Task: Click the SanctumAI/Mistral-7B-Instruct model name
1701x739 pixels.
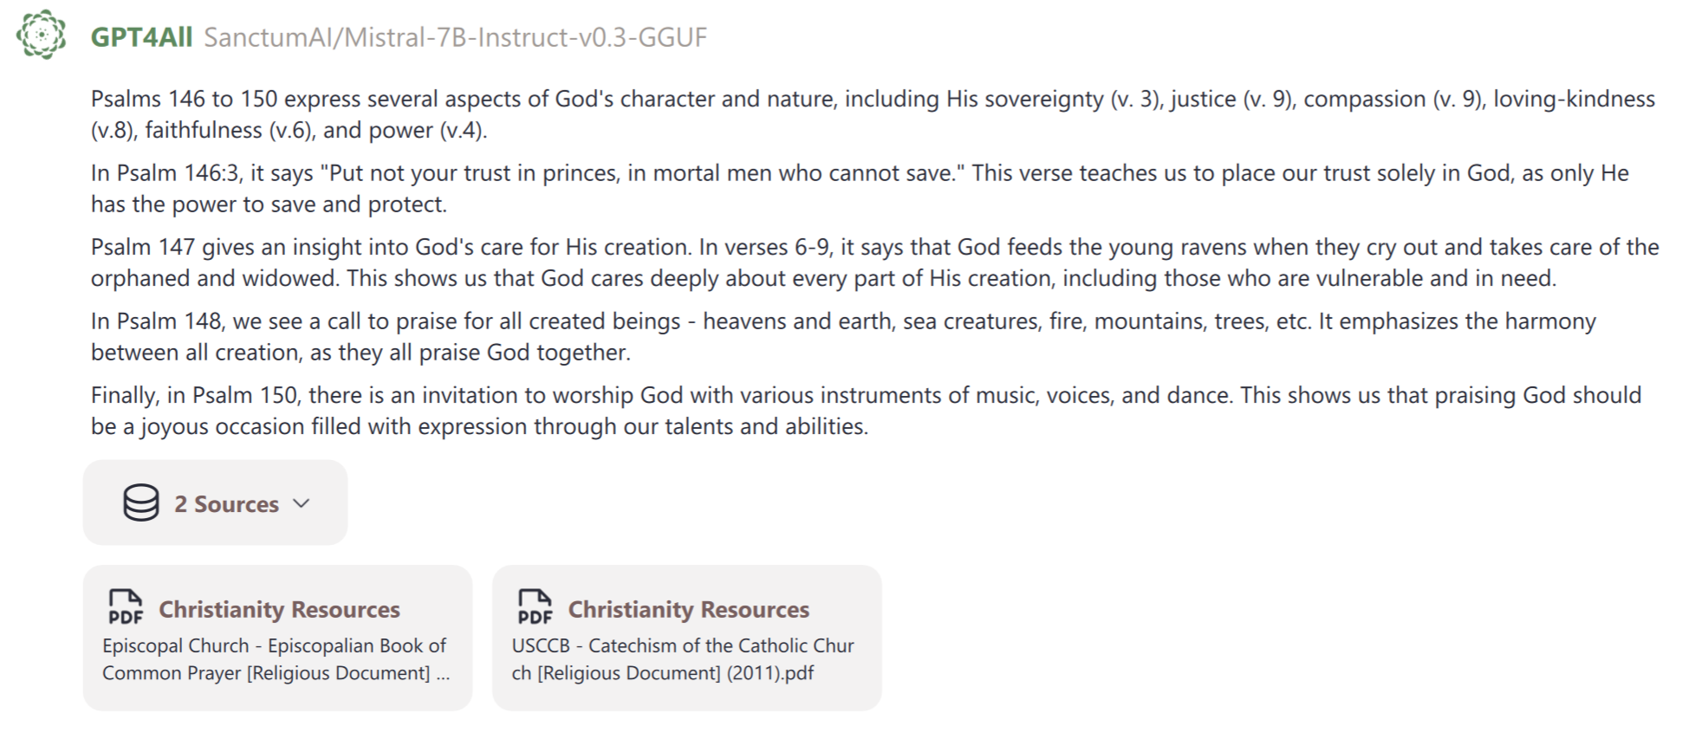Action: click(455, 37)
